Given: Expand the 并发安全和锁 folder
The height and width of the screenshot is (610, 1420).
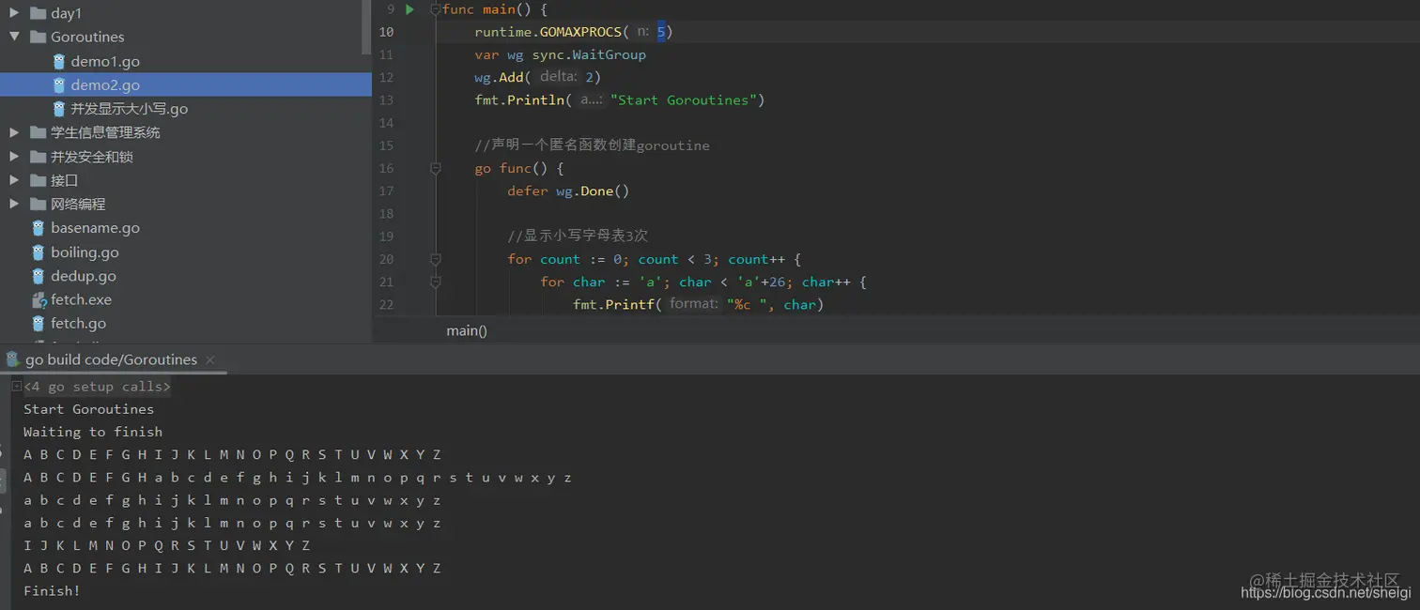Looking at the screenshot, I should coord(14,157).
